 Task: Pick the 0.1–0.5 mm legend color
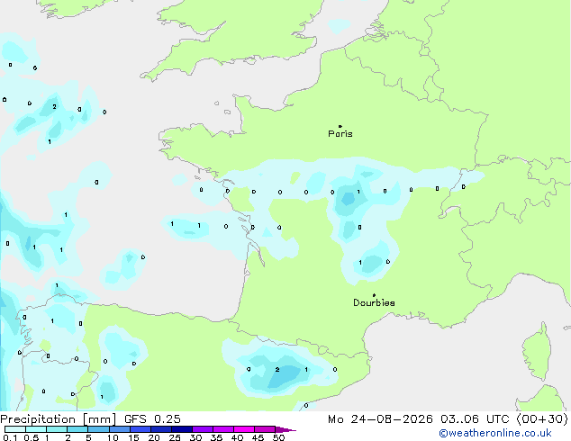(x=15, y=429)
